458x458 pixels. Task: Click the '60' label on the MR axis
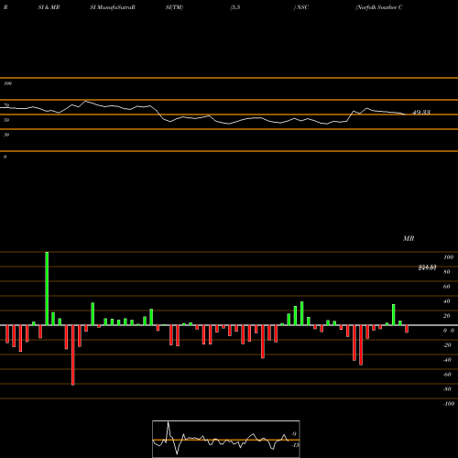(x=446, y=287)
